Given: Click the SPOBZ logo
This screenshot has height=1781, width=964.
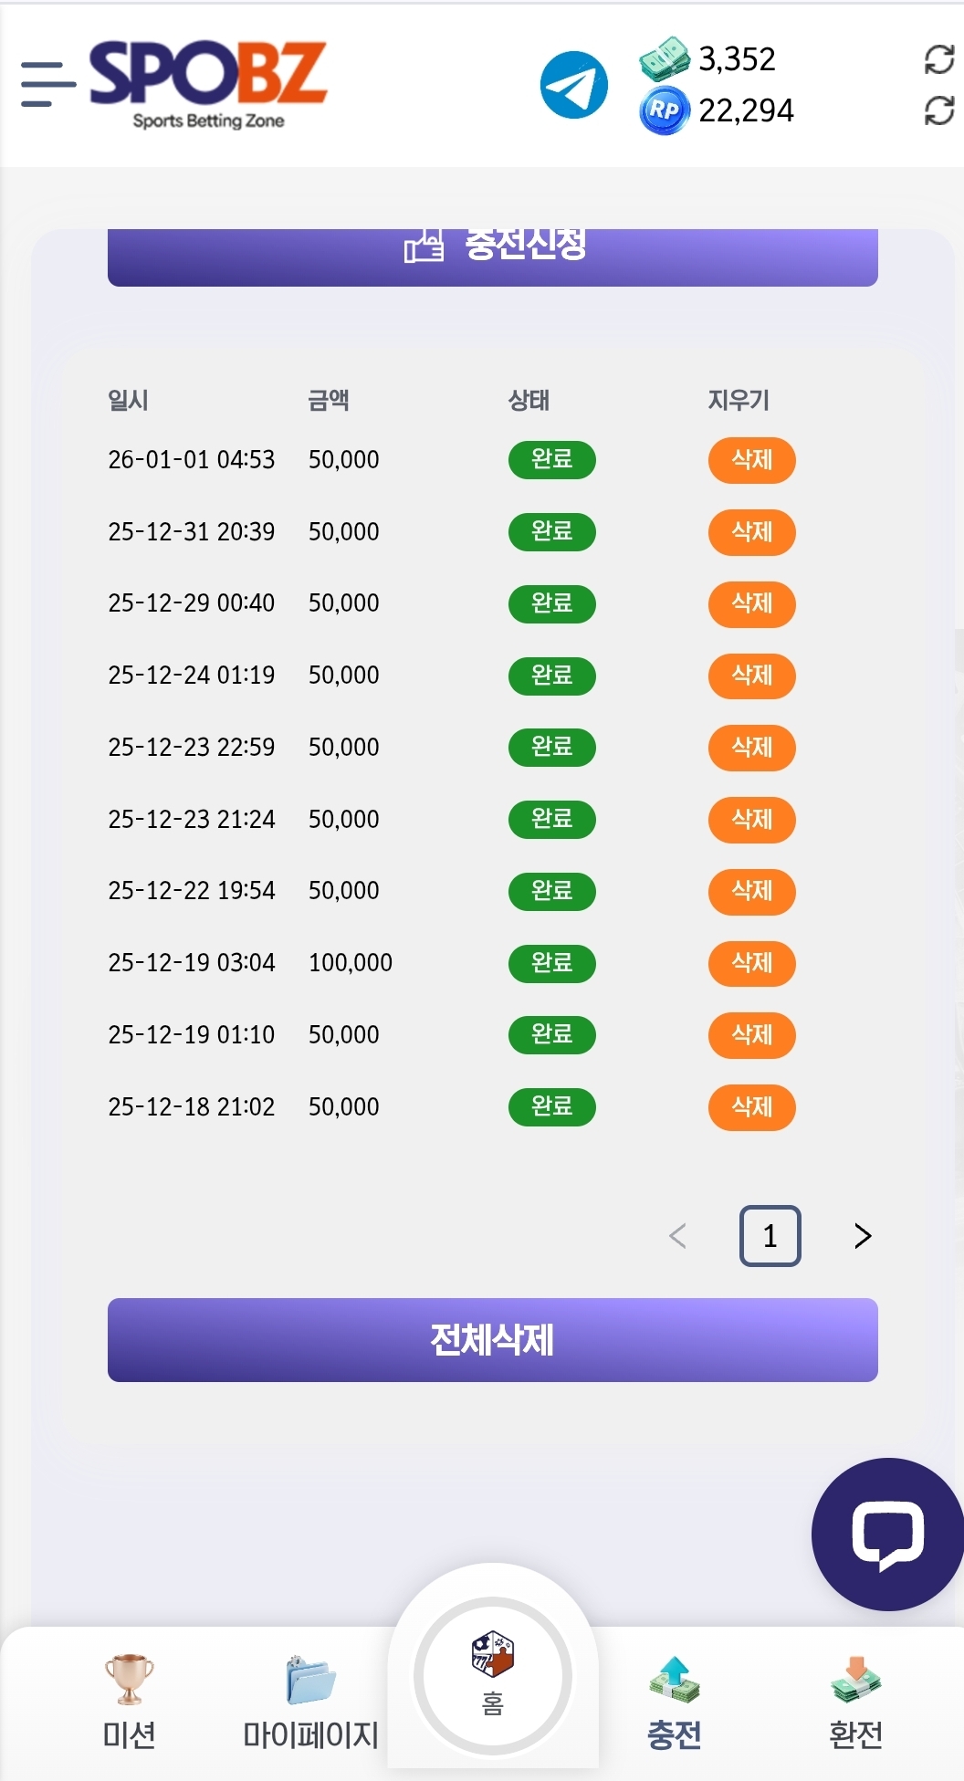Looking at the screenshot, I should [208, 83].
